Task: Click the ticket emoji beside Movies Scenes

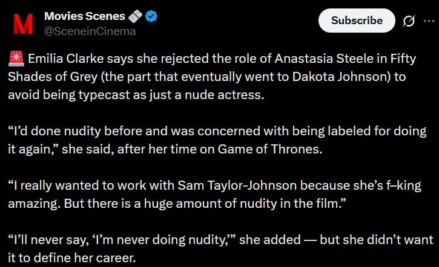Action: (x=136, y=16)
